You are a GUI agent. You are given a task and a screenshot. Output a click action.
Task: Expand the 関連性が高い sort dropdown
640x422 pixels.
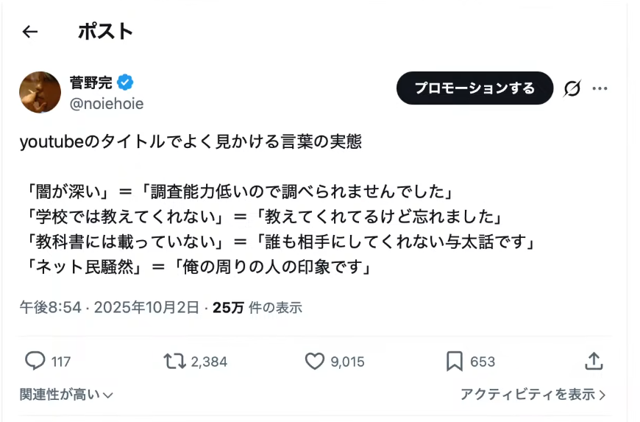click(x=66, y=395)
